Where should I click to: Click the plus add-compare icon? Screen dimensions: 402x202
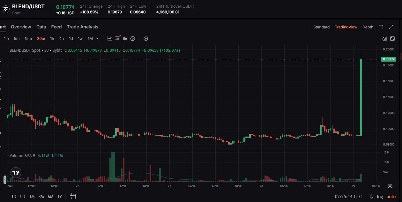pyautogui.click(x=146, y=39)
